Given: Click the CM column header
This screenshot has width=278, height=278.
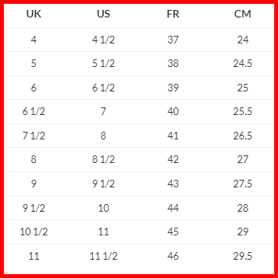Looking at the screenshot, I should 243,14.
